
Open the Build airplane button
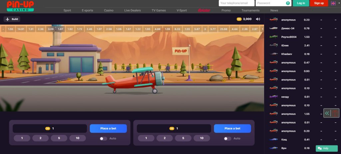12,19
